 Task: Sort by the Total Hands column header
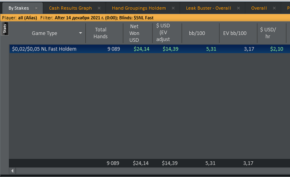click(101, 33)
